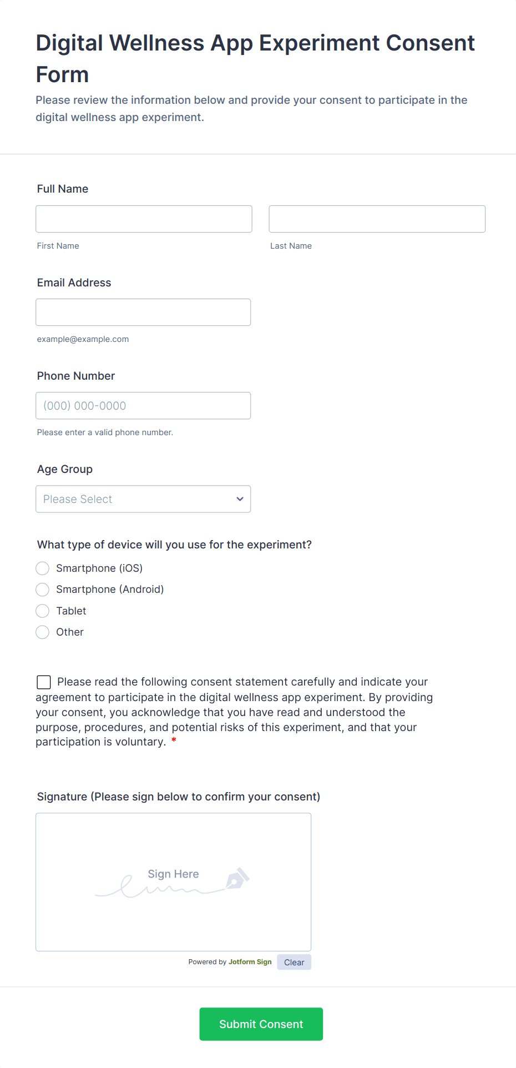This screenshot has width=516, height=1068.
Task: Select Smartphone (Android) radio option
Action: point(43,590)
